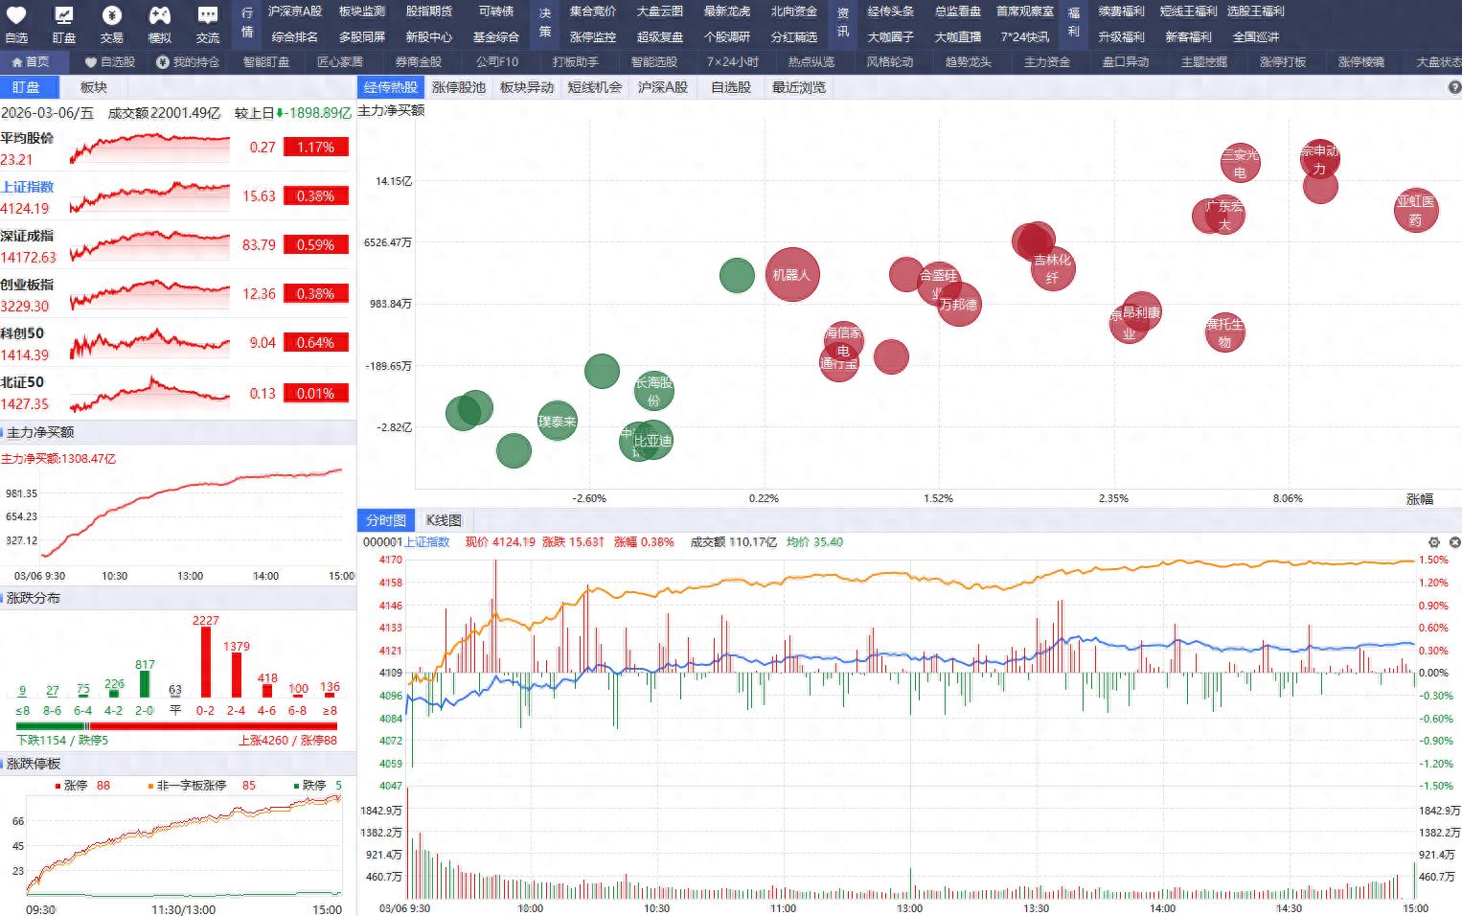This screenshot has height=916, width=1462.
Task: Open the 交流 chat bubble icon
Action: tap(207, 16)
